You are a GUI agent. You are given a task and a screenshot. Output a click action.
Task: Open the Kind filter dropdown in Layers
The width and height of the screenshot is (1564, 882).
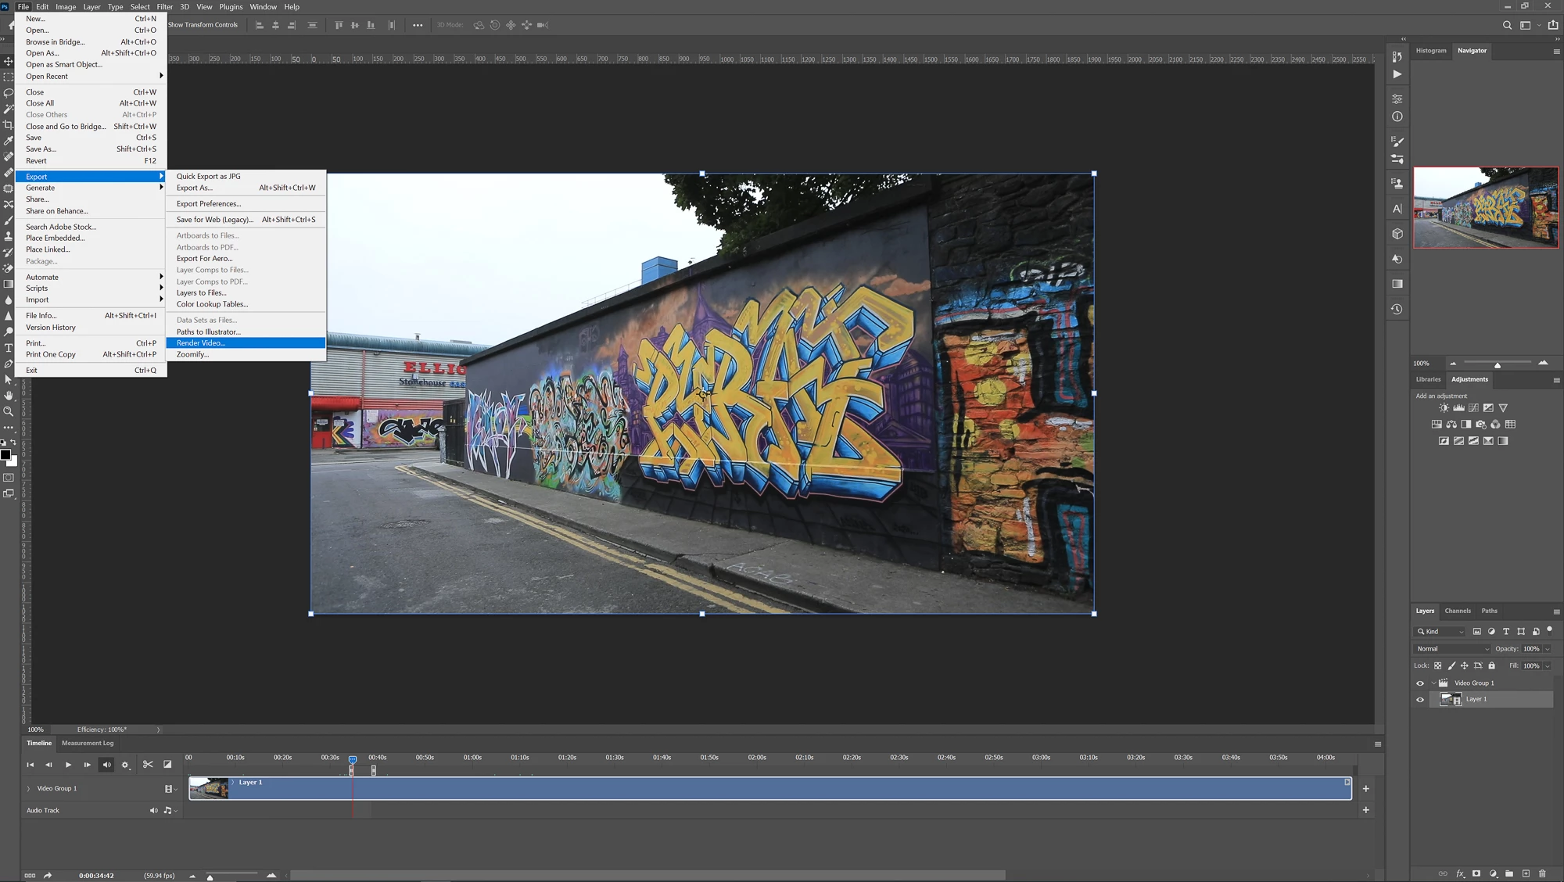tap(1440, 632)
